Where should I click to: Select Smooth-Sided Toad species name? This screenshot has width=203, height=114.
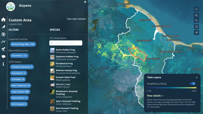click(66, 77)
